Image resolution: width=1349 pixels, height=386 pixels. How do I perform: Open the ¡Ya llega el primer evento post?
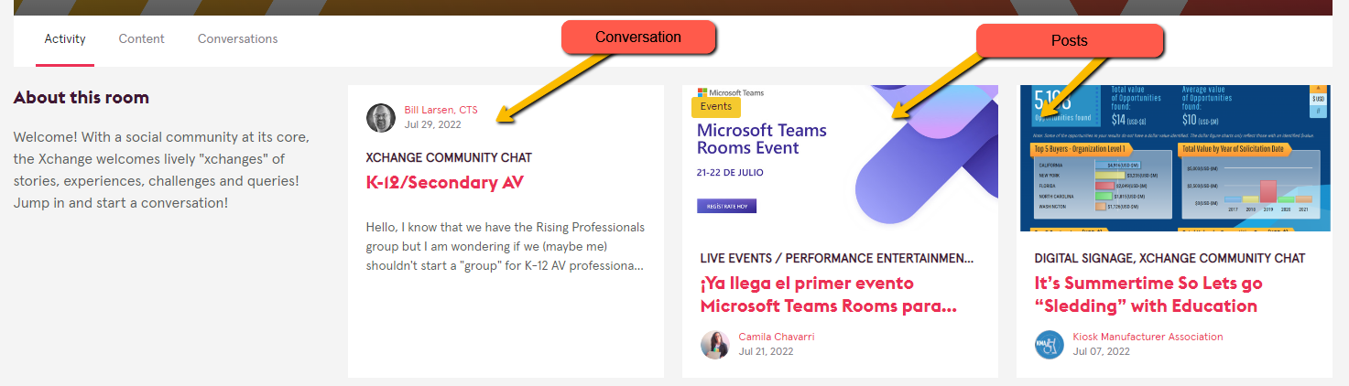coord(829,295)
